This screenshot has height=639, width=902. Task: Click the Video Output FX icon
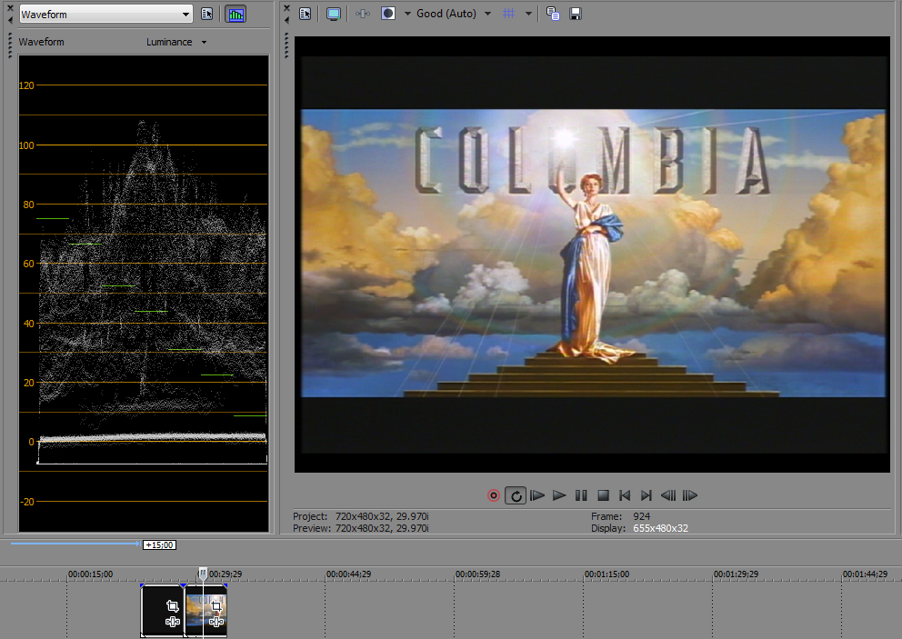[363, 14]
